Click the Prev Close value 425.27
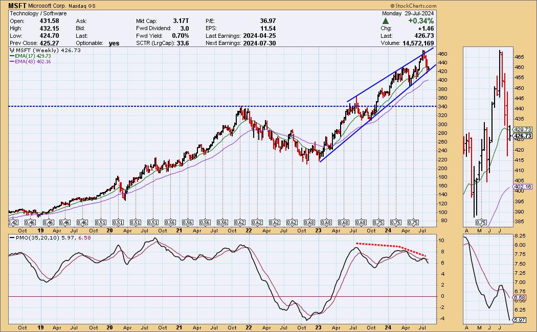 tap(49, 43)
